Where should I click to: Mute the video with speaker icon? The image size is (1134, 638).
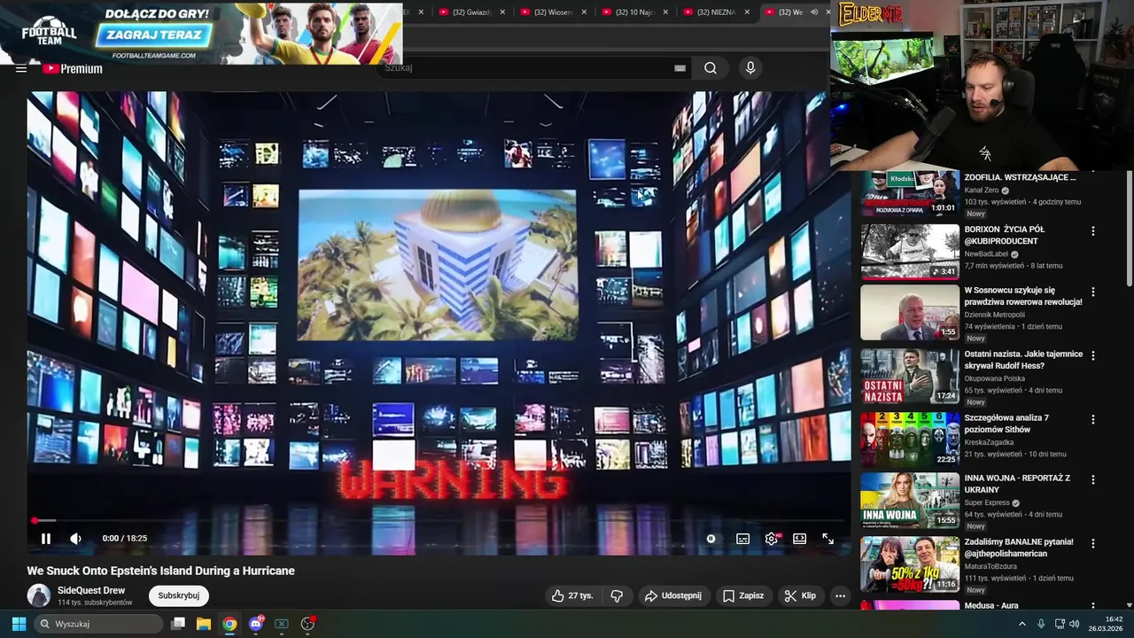[x=75, y=538]
